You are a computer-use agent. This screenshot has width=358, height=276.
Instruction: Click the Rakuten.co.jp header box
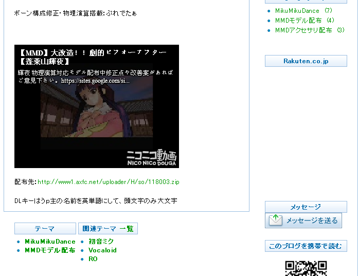(306, 61)
